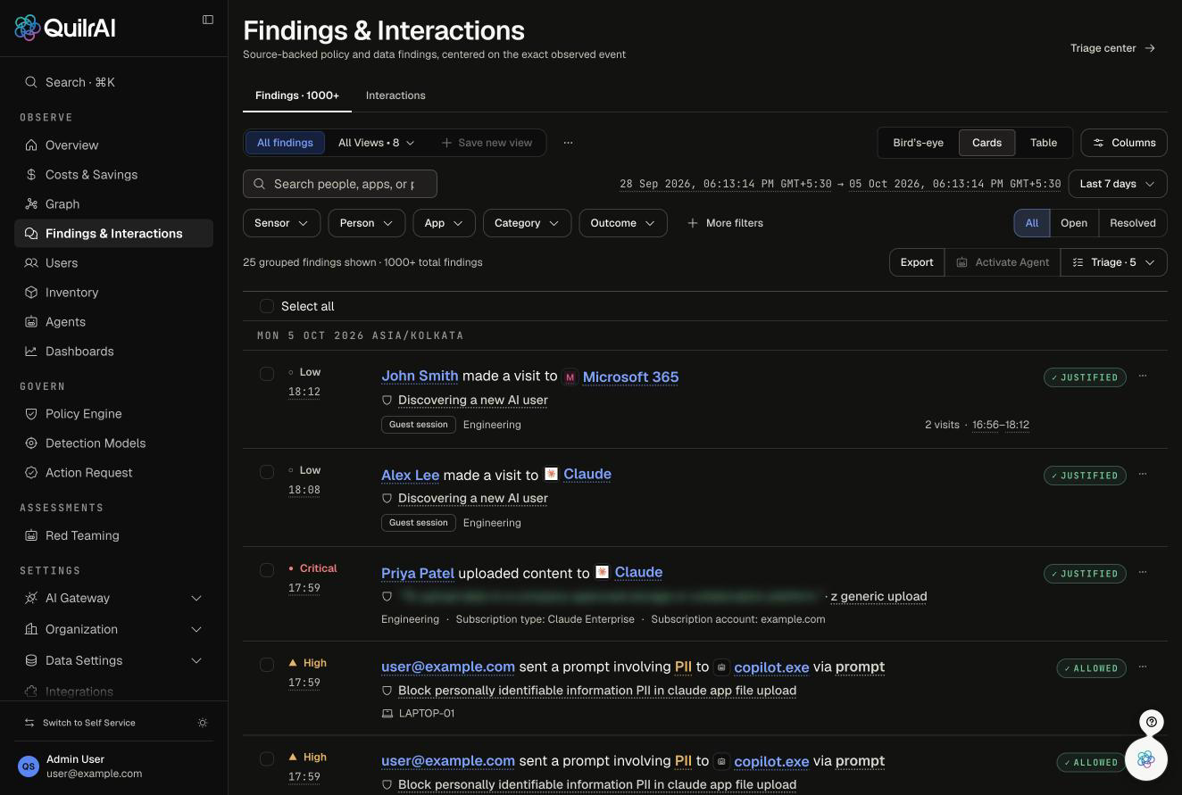Open the Triage 5 dropdown
This screenshot has width=1182, height=795.
[x=1114, y=262]
